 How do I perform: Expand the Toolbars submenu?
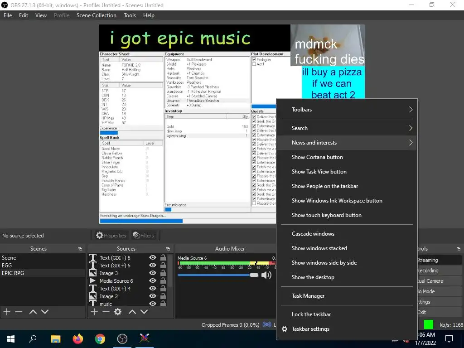click(347, 110)
